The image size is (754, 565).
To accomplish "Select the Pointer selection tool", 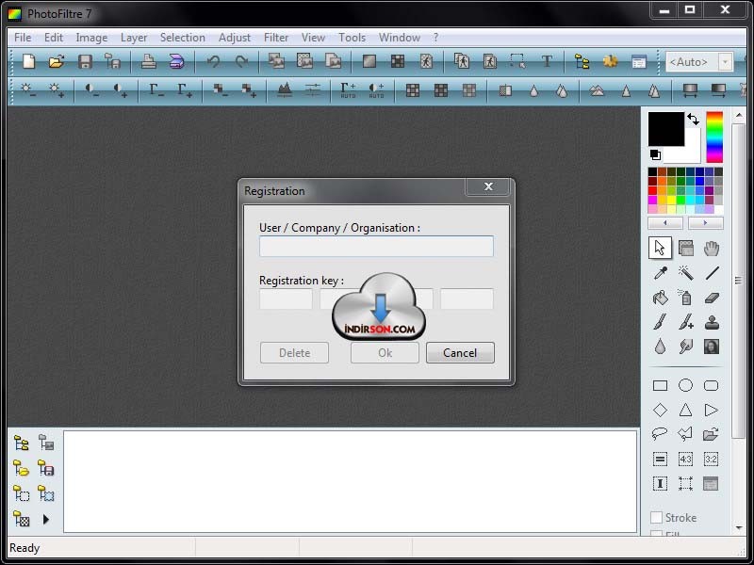I will [x=660, y=249].
